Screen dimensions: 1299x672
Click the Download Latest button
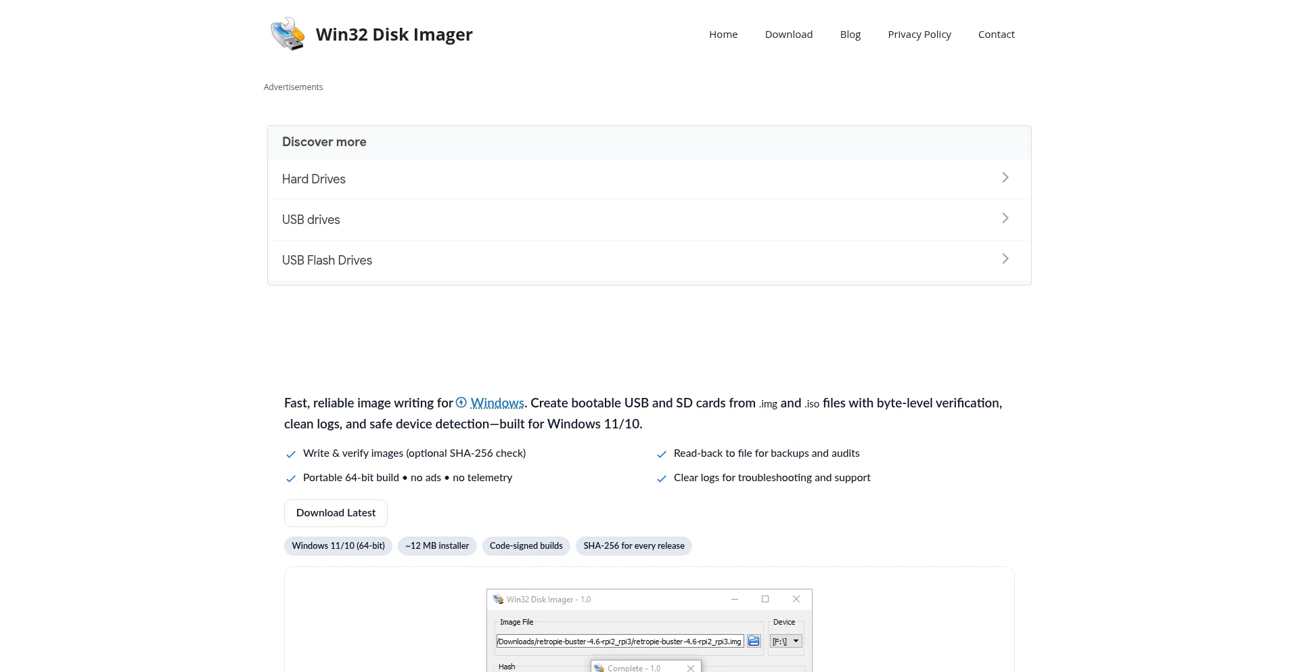pos(336,513)
